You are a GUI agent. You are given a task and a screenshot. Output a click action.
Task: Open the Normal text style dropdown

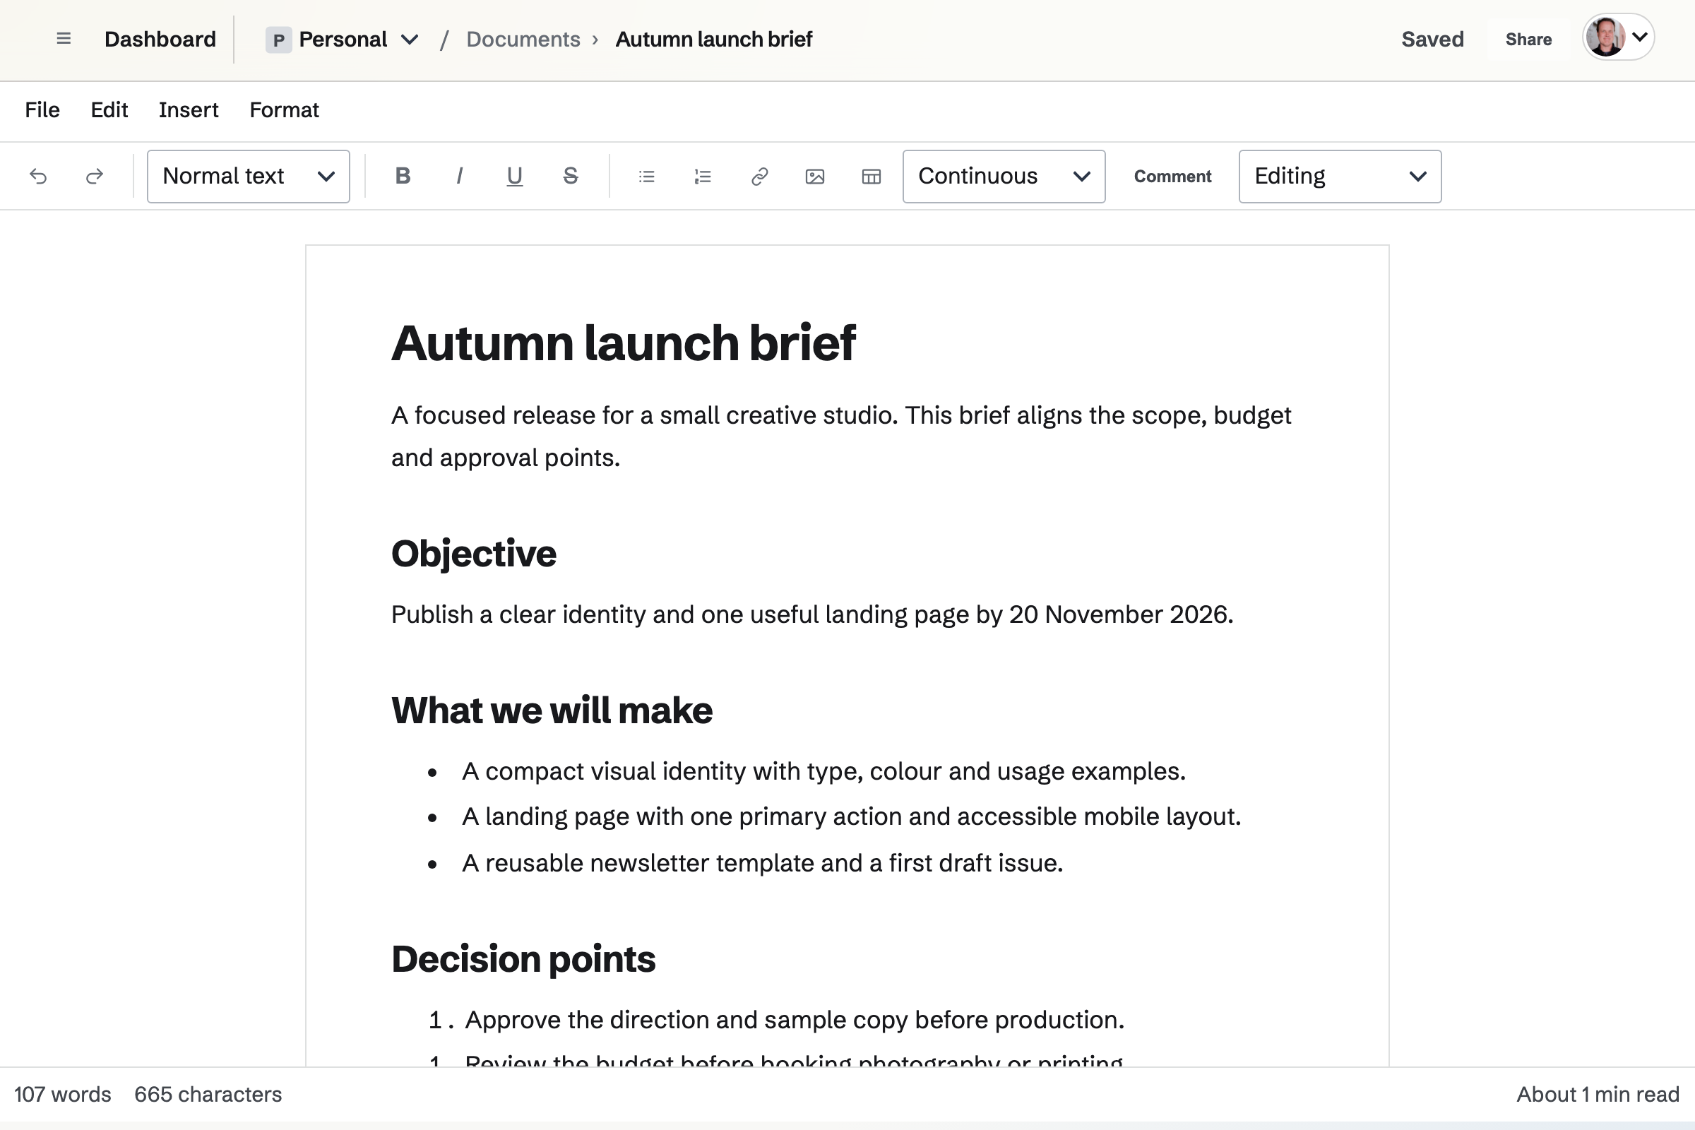click(x=249, y=177)
